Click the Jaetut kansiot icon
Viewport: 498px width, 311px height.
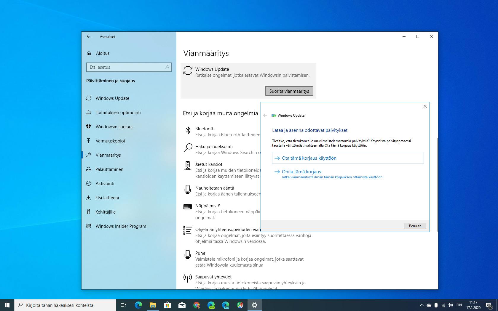187,166
